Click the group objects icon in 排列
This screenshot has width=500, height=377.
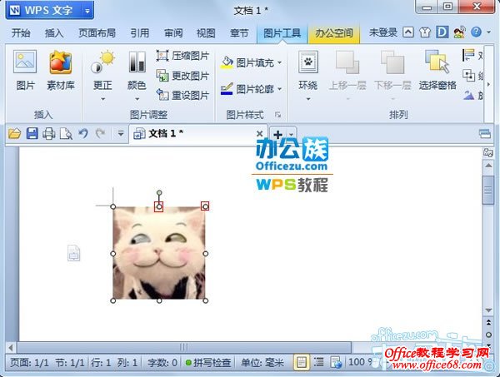point(468,76)
